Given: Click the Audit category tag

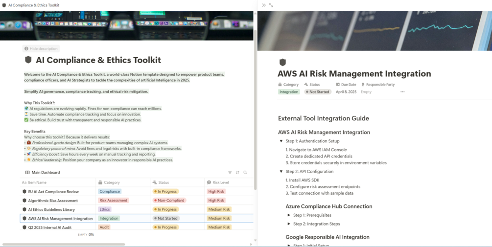Looking at the screenshot, I should click(x=104, y=227).
